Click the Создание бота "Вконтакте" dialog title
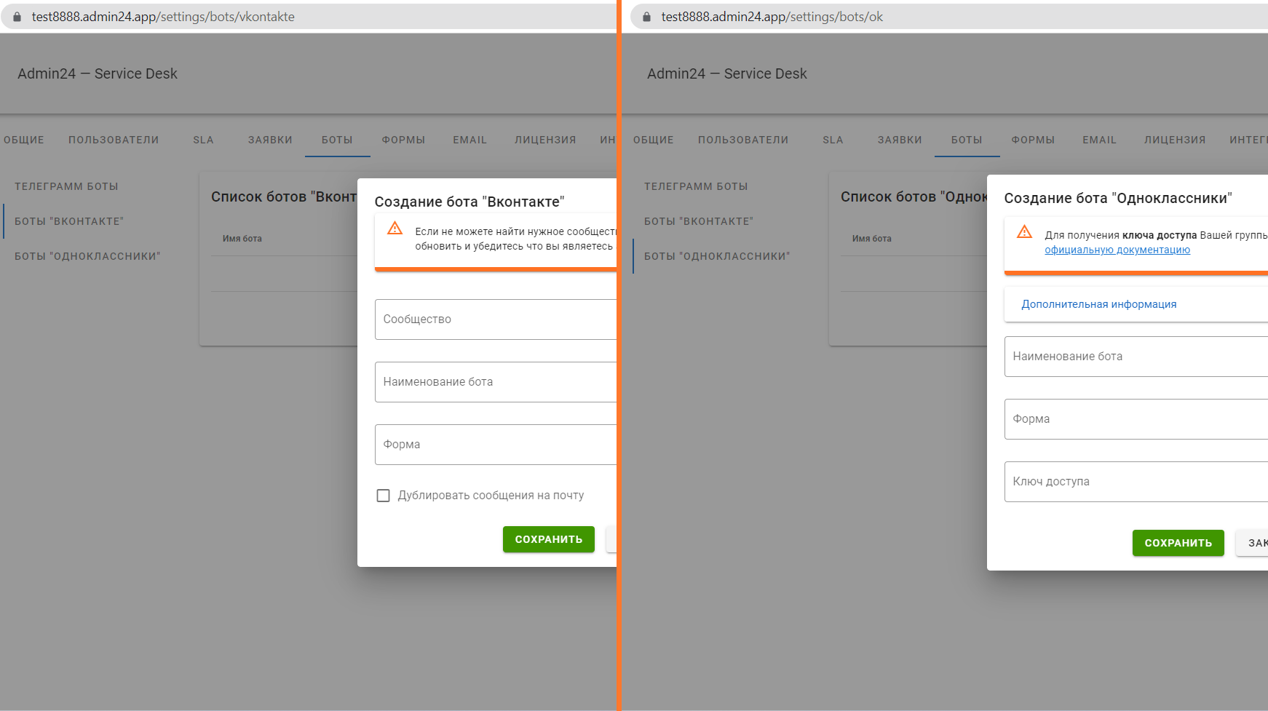The width and height of the screenshot is (1268, 711). click(x=469, y=202)
